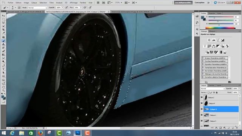
Task: Select the Spot Healing Brush tool
Action: pos(3,37)
